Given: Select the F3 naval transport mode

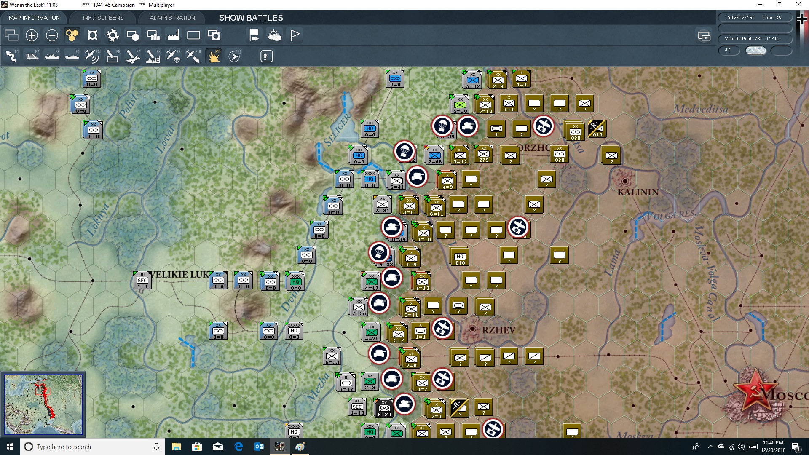Looking at the screenshot, I should (52, 56).
